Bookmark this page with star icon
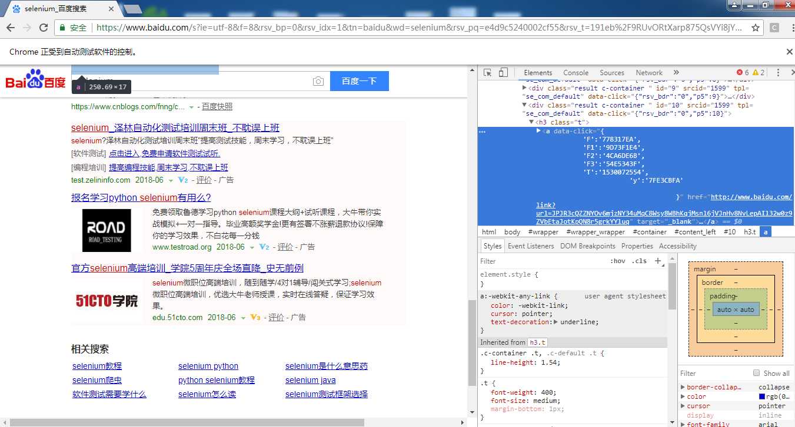795x427 pixels. (x=756, y=28)
